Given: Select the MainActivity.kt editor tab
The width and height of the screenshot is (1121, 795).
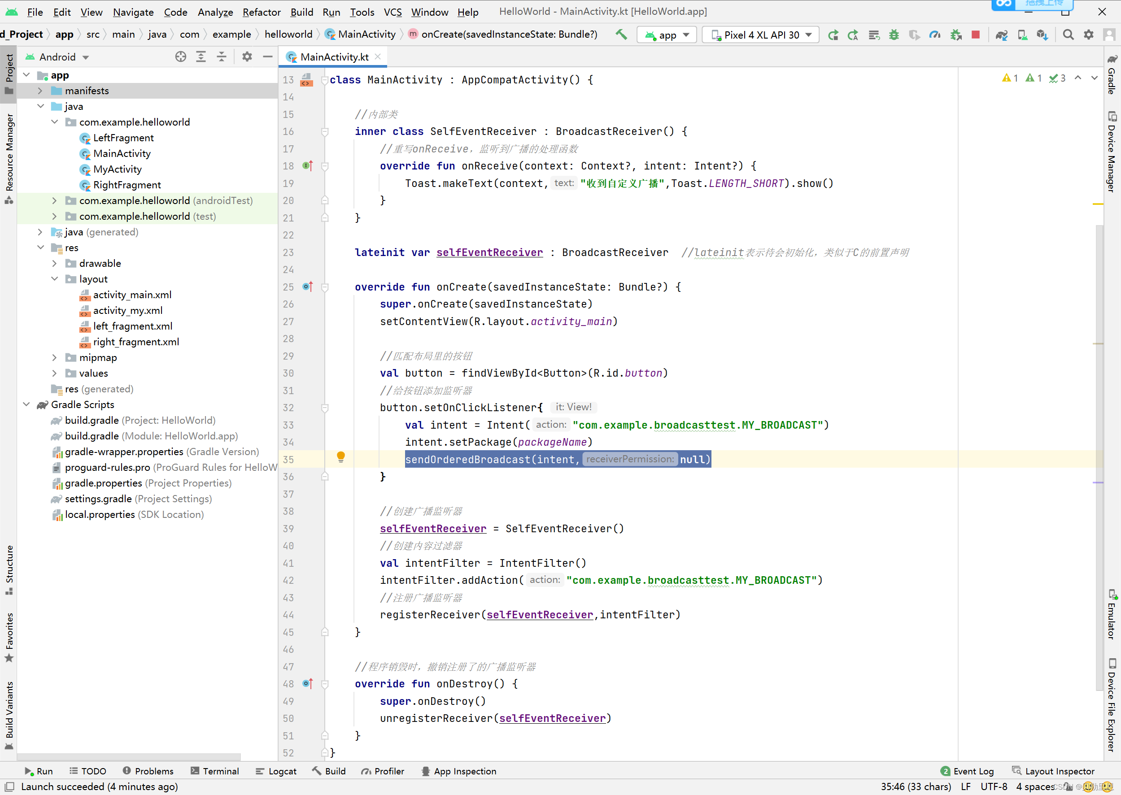Looking at the screenshot, I should point(334,57).
